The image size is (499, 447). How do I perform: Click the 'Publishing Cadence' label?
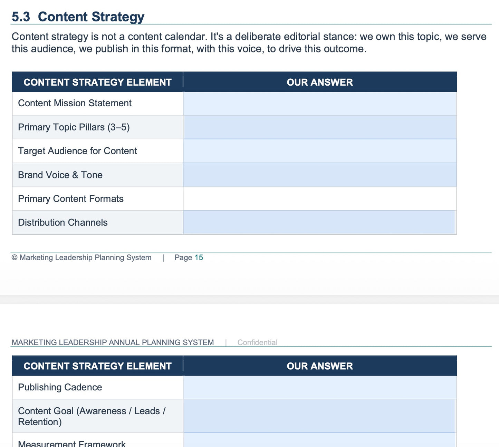(x=60, y=387)
